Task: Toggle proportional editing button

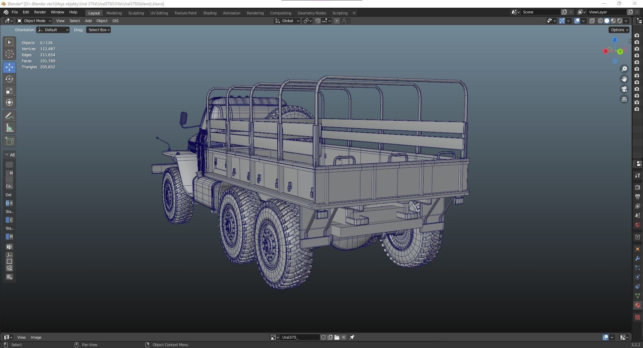Action: 337,21
